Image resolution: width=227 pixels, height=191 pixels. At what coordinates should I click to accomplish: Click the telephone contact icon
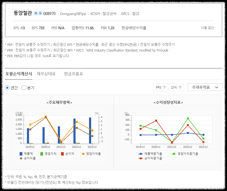pyautogui.click(x=40, y=13)
